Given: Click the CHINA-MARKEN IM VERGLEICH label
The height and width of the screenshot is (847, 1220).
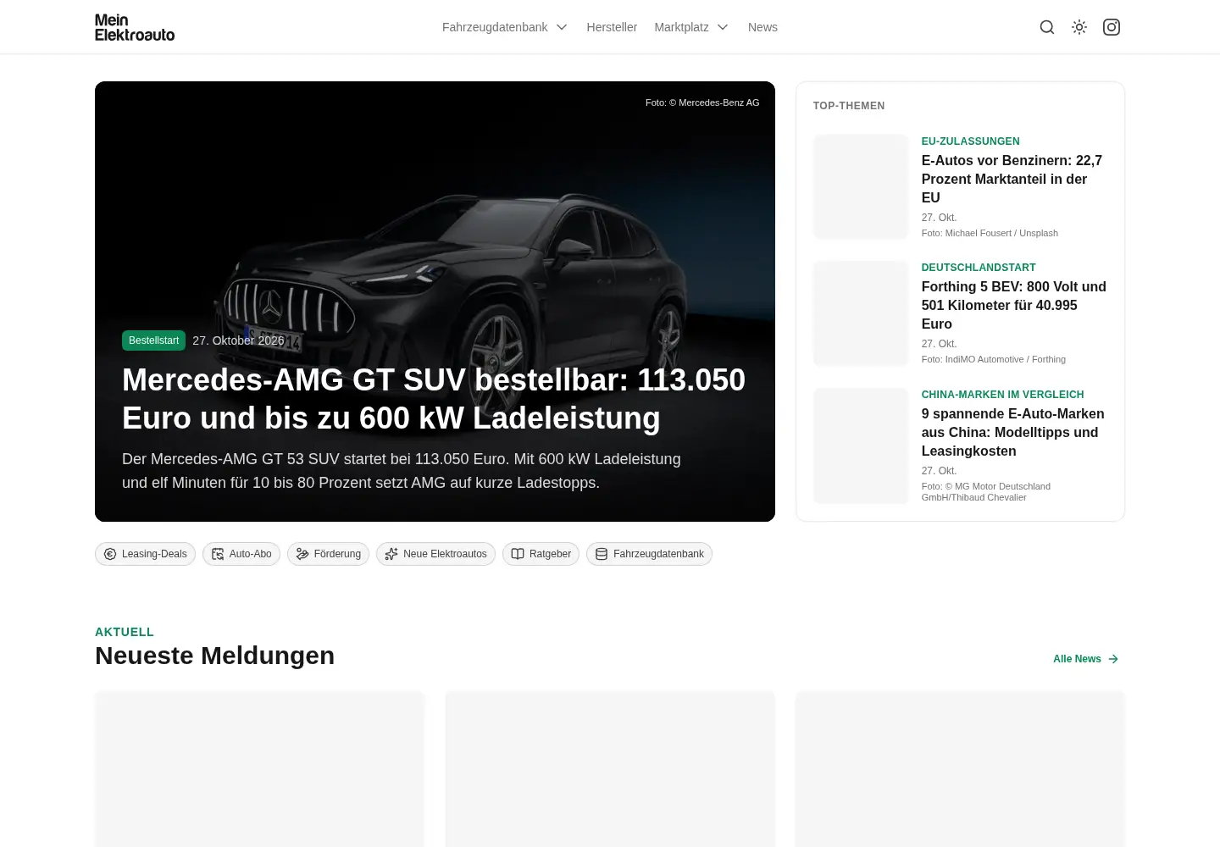Looking at the screenshot, I should 1002,395.
